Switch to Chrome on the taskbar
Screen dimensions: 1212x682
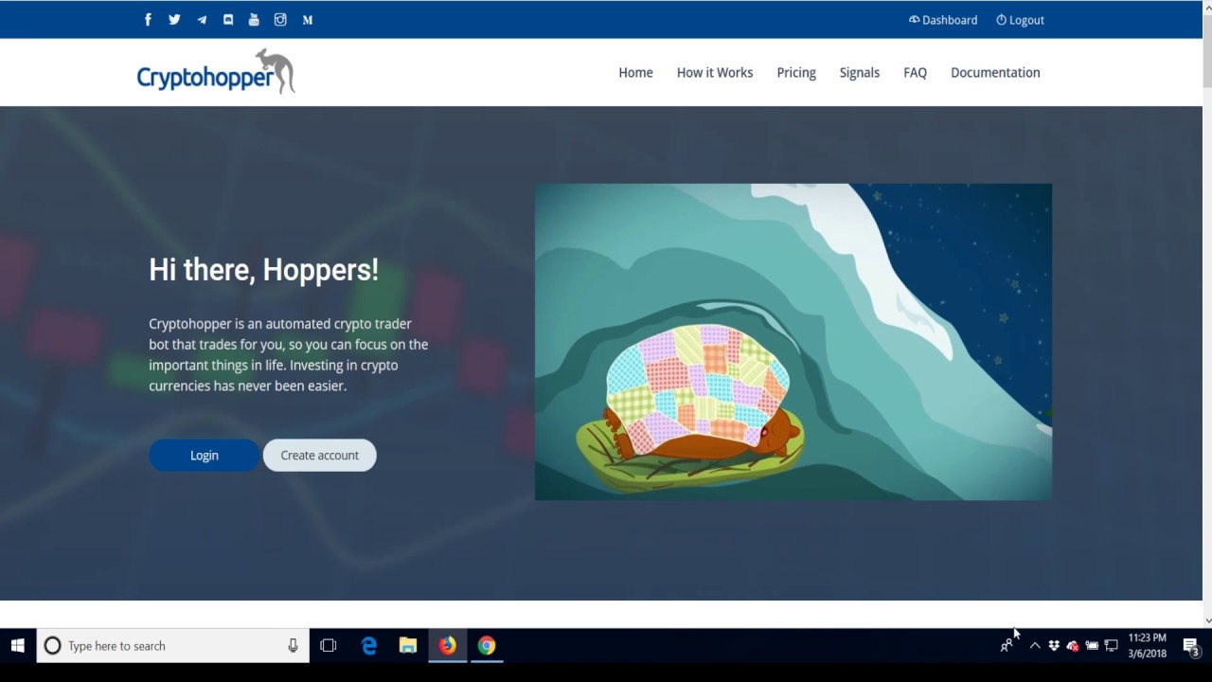(x=486, y=646)
